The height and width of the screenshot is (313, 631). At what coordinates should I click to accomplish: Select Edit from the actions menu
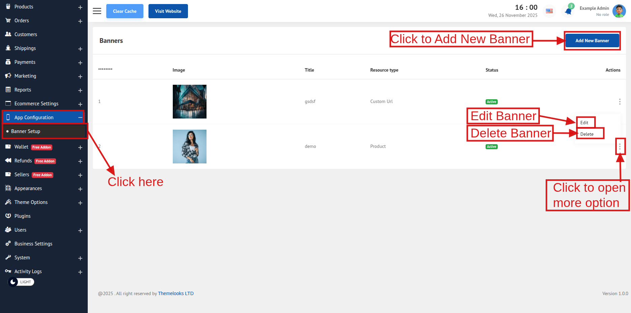[x=584, y=123]
